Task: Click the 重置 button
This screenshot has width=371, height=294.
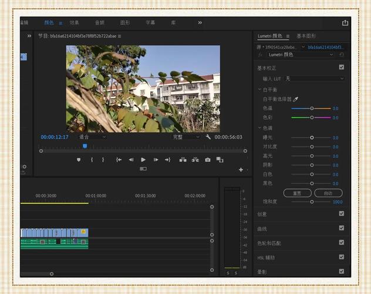Action: 298,193
